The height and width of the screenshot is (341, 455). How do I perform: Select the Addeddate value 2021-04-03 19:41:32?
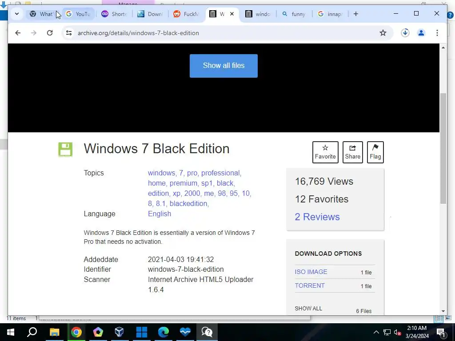click(x=181, y=259)
